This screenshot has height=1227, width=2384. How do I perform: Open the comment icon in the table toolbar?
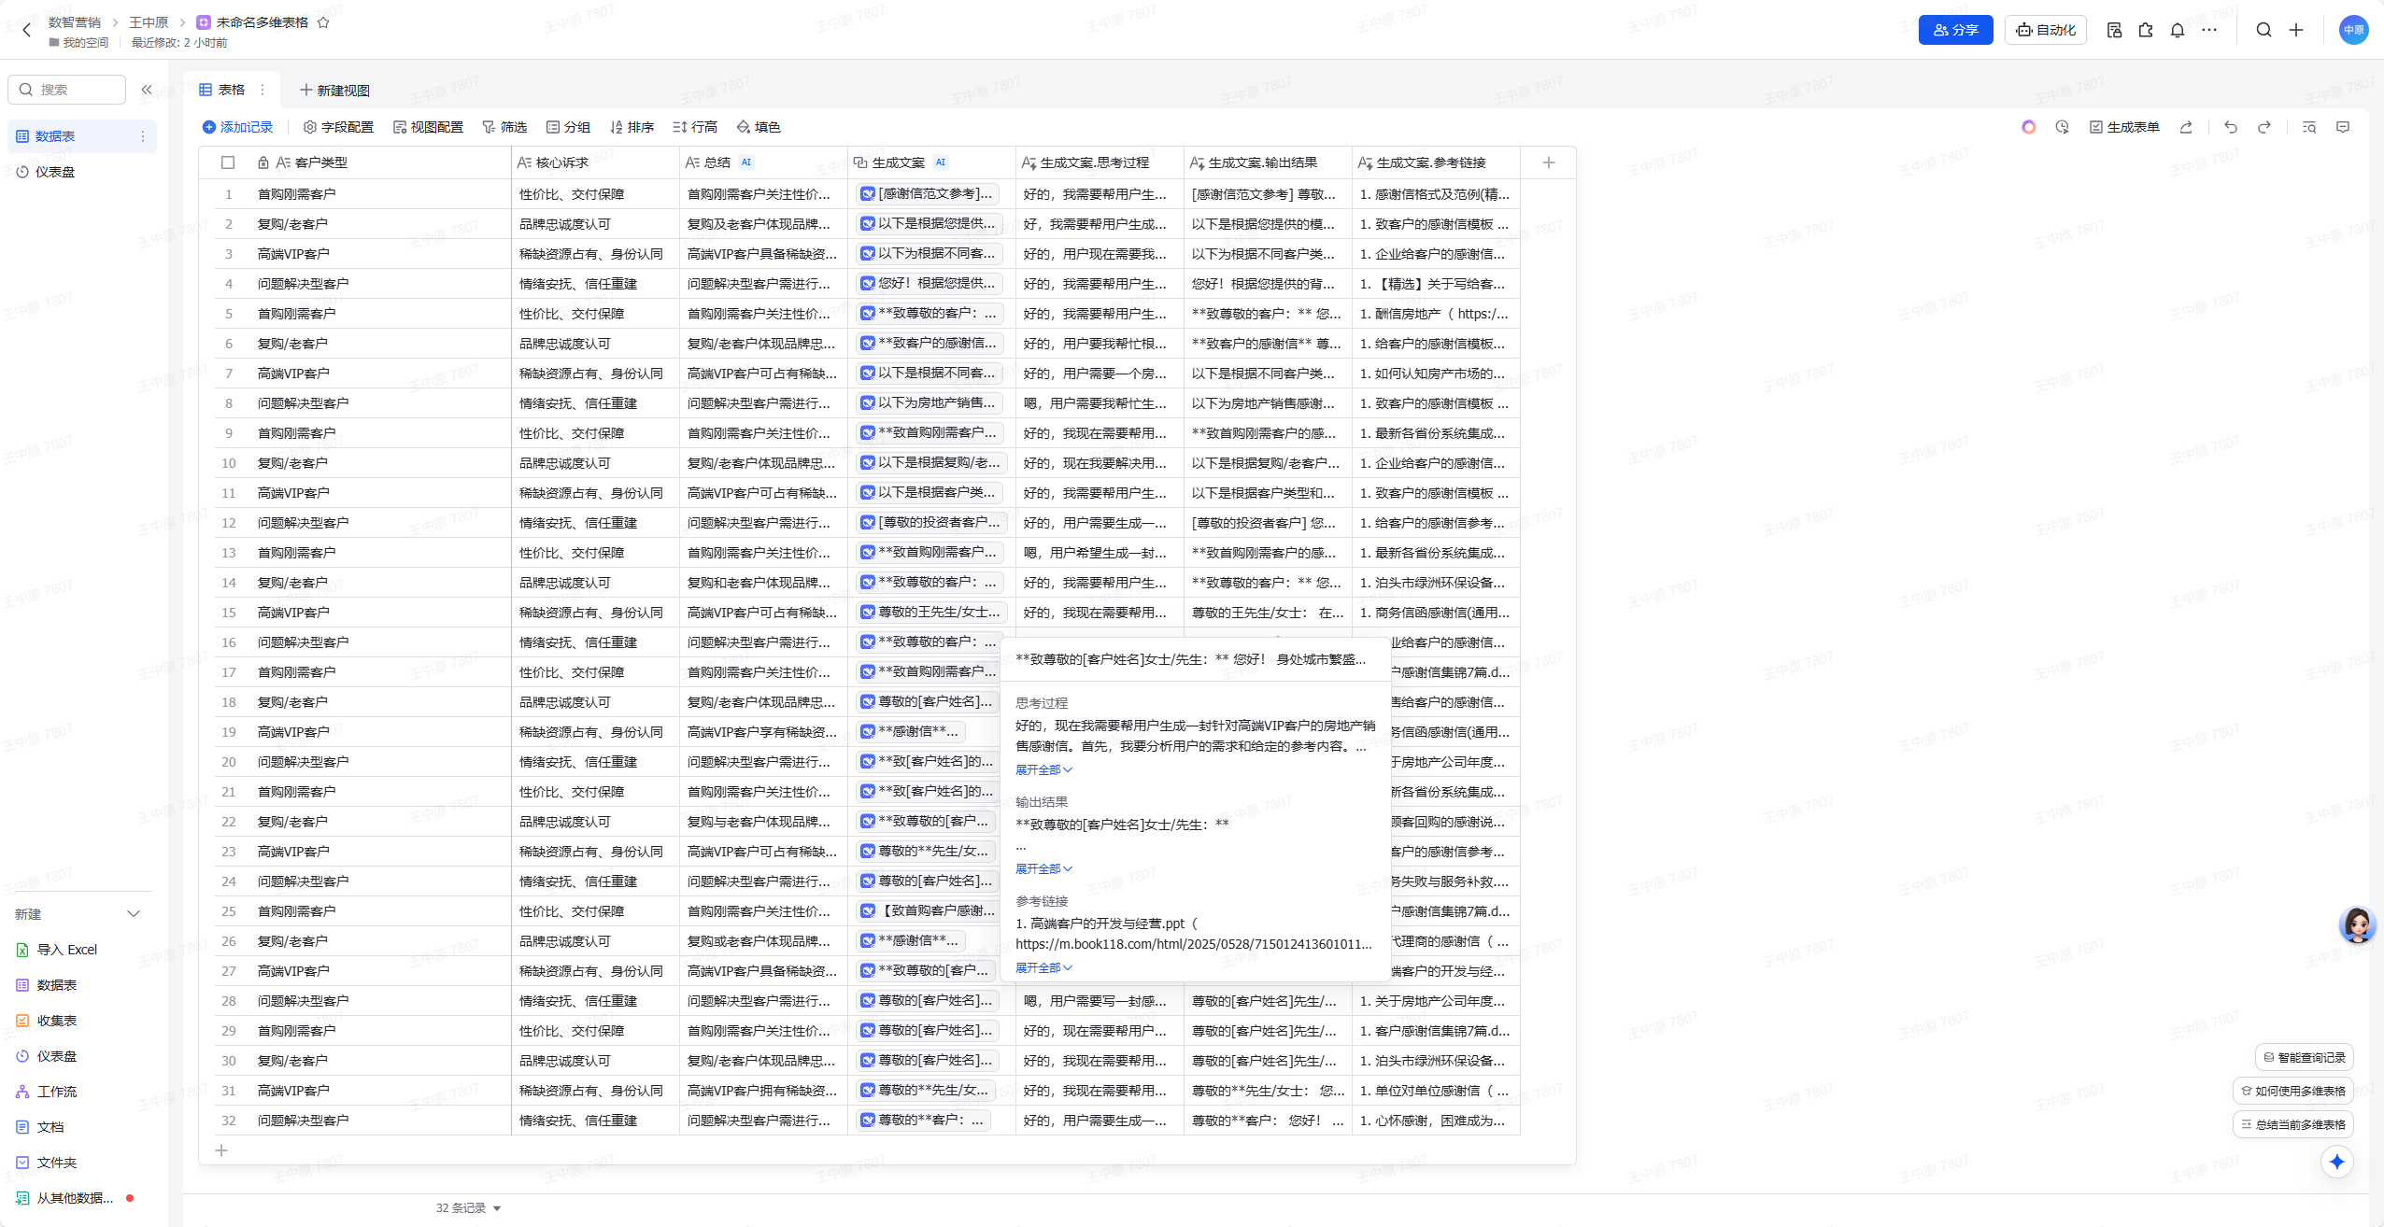[x=2343, y=127]
